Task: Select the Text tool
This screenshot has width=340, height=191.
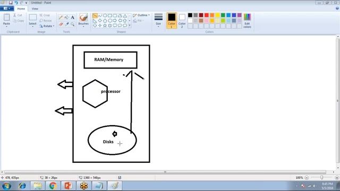Action: click(x=72, y=18)
